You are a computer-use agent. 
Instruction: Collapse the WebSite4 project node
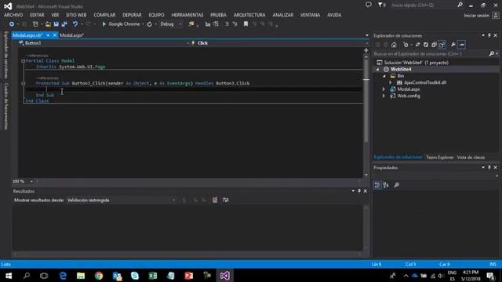coord(378,70)
